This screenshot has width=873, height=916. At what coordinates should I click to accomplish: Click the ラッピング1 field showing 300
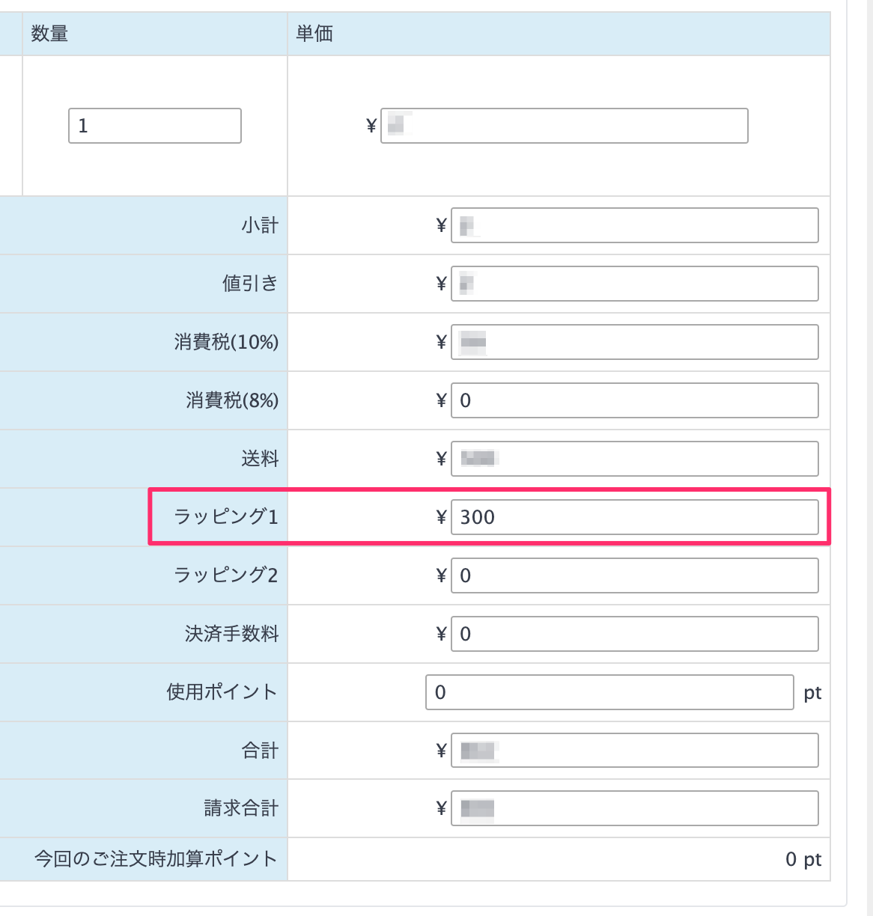(x=634, y=517)
